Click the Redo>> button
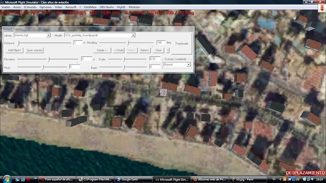This screenshot has width=326, height=183. [x=132, y=50]
